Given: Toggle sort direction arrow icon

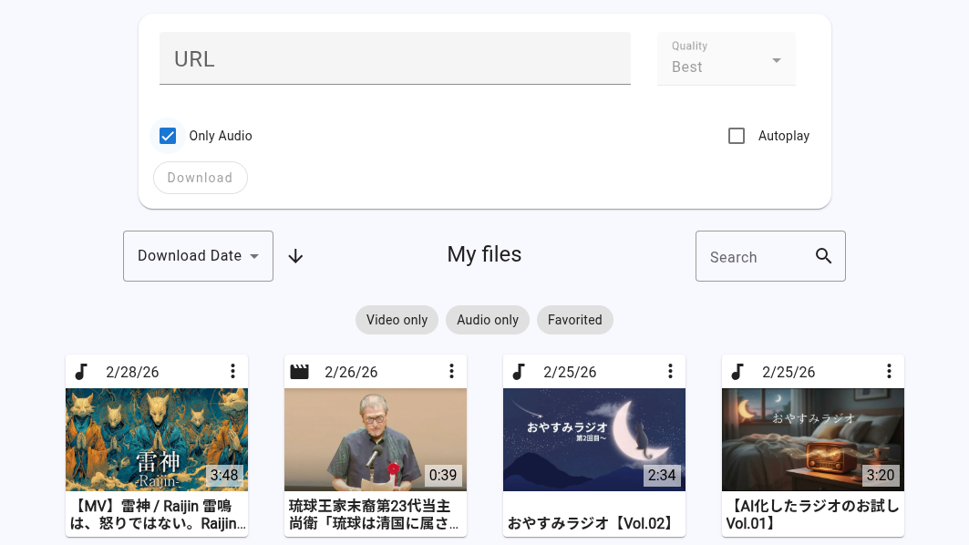Looking at the screenshot, I should [295, 256].
